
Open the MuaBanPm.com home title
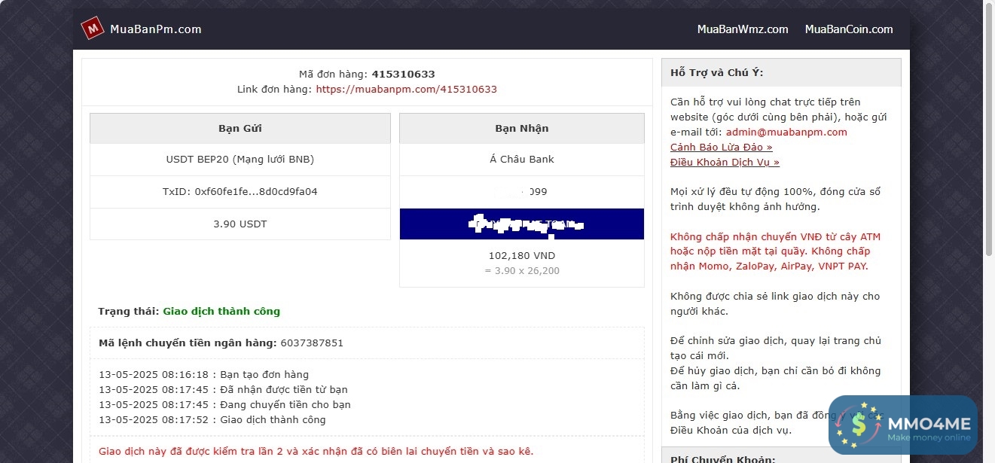click(156, 29)
